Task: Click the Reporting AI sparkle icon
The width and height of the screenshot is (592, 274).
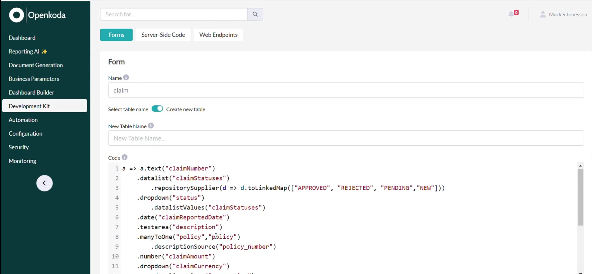Action: point(44,51)
